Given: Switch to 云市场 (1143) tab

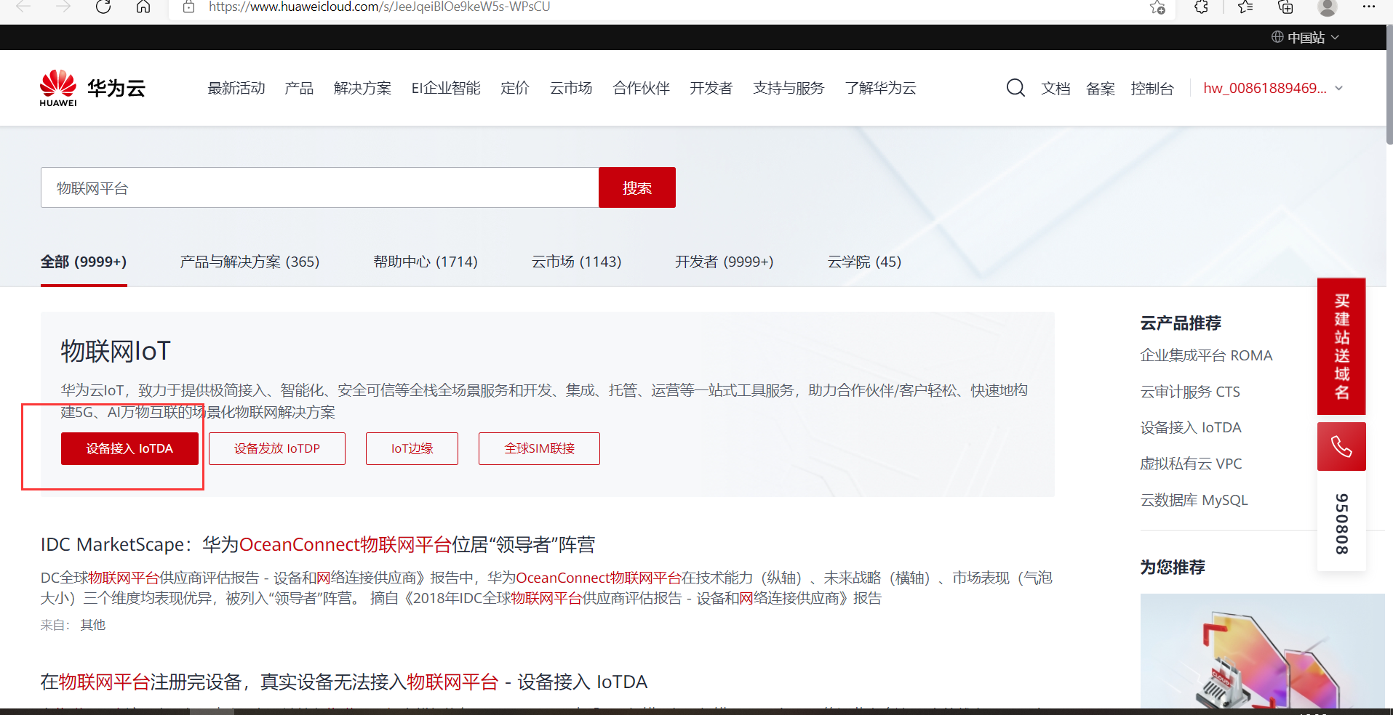Looking at the screenshot, I should [576, 262].
